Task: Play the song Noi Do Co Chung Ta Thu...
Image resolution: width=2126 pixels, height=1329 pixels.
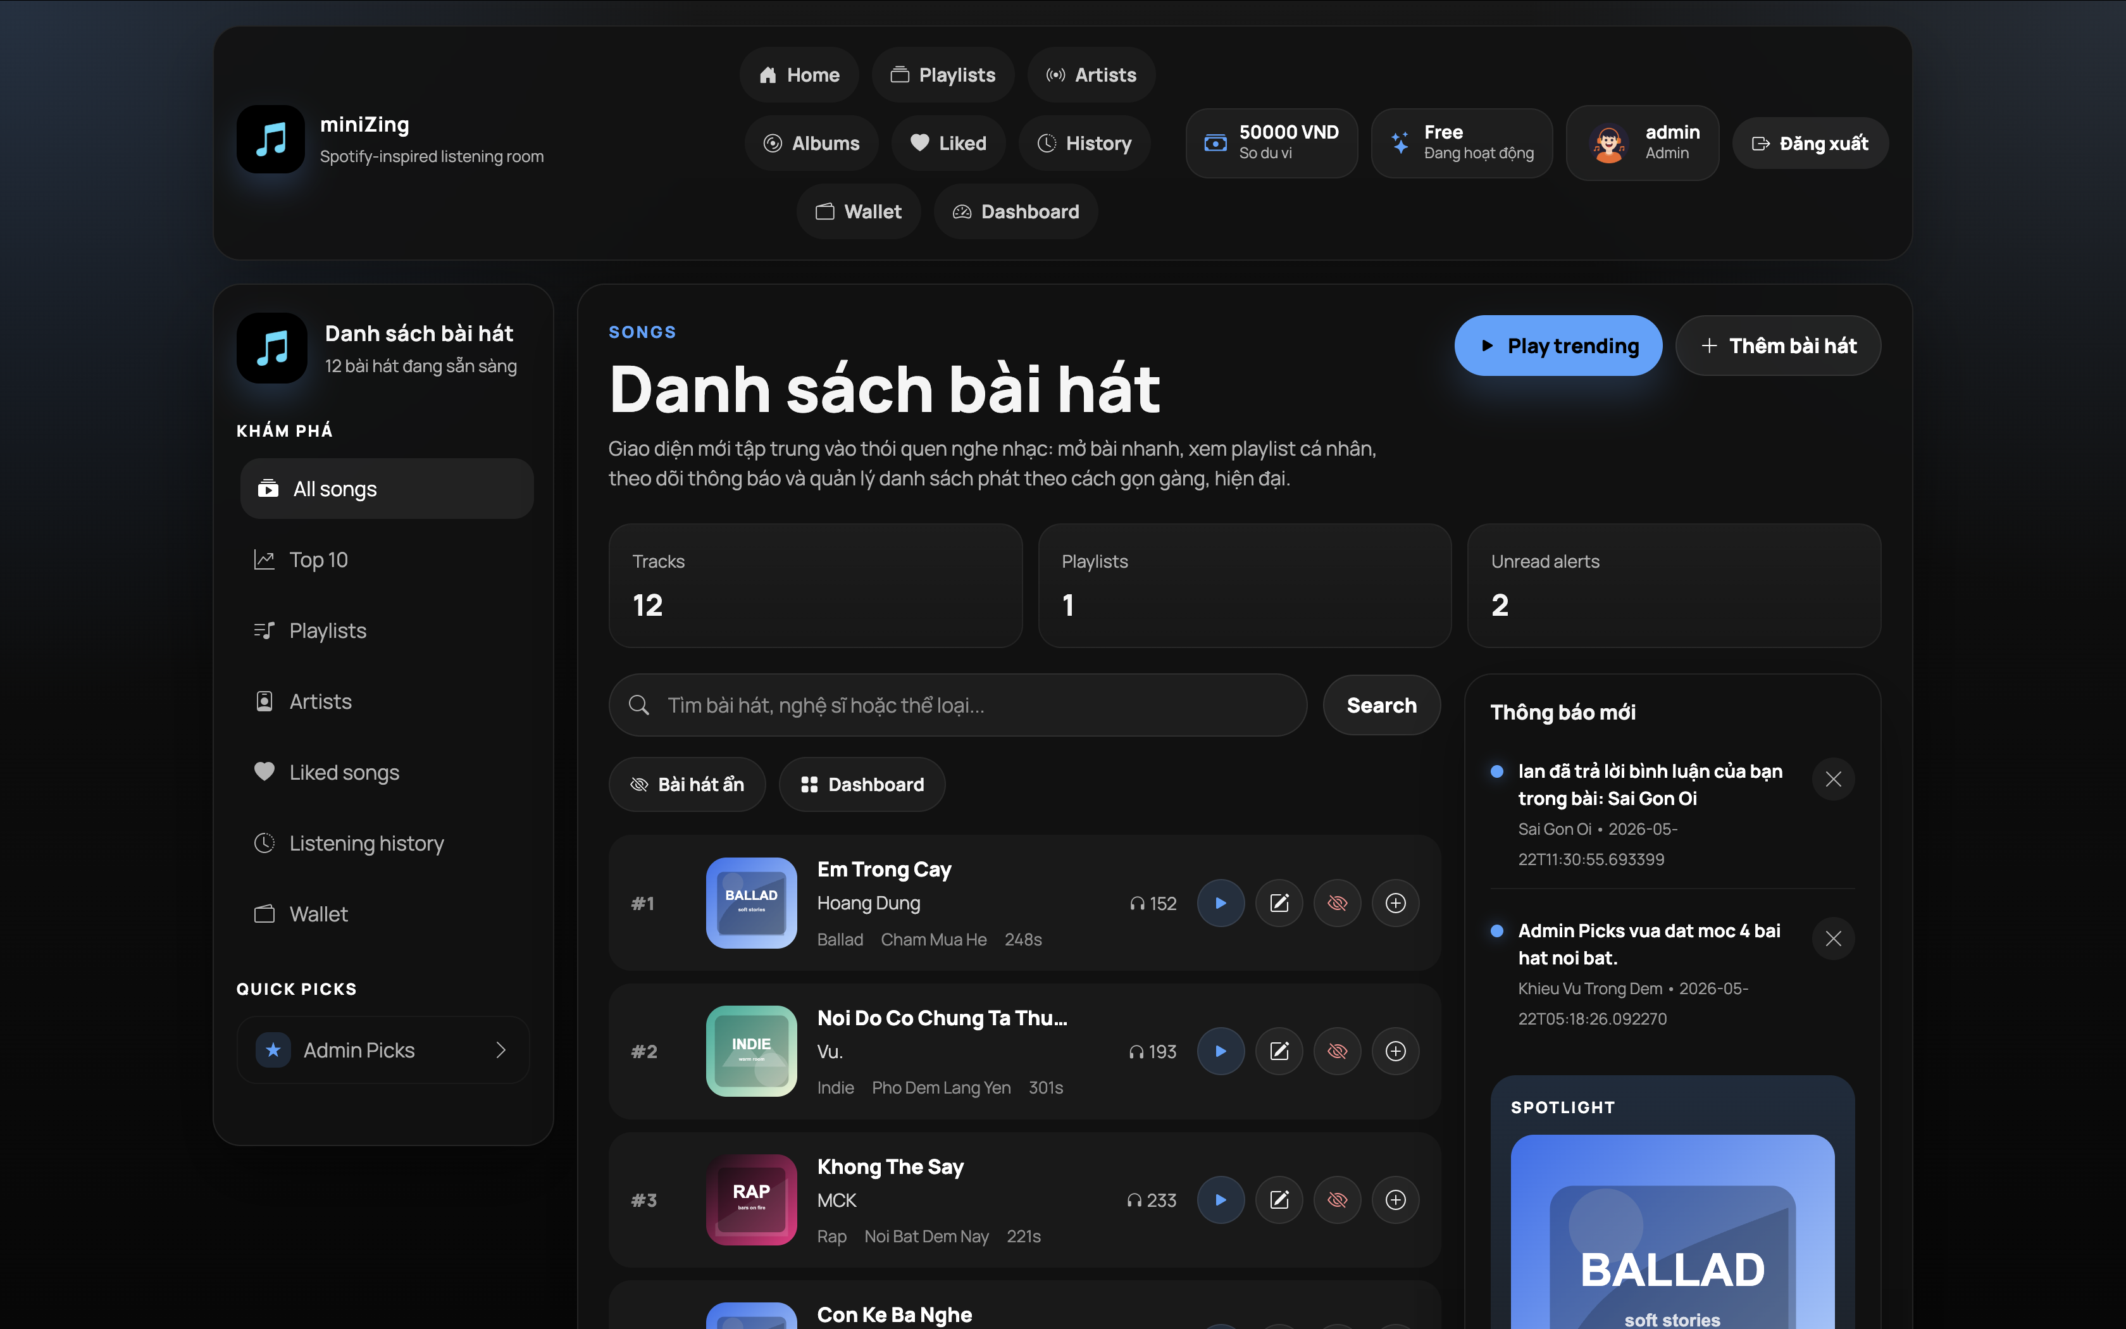Action: [x=1221, y=1051]
